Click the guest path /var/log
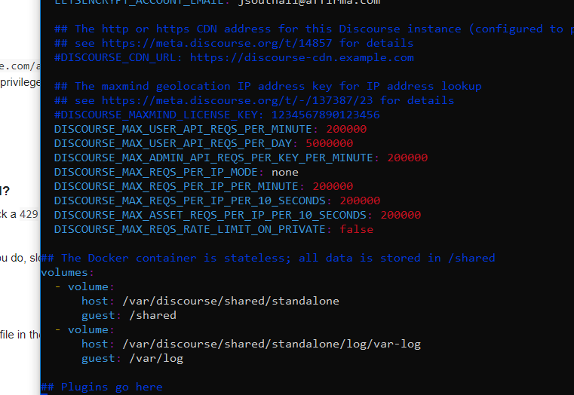Viewport: 574px width, 395px height. point(156,358)
